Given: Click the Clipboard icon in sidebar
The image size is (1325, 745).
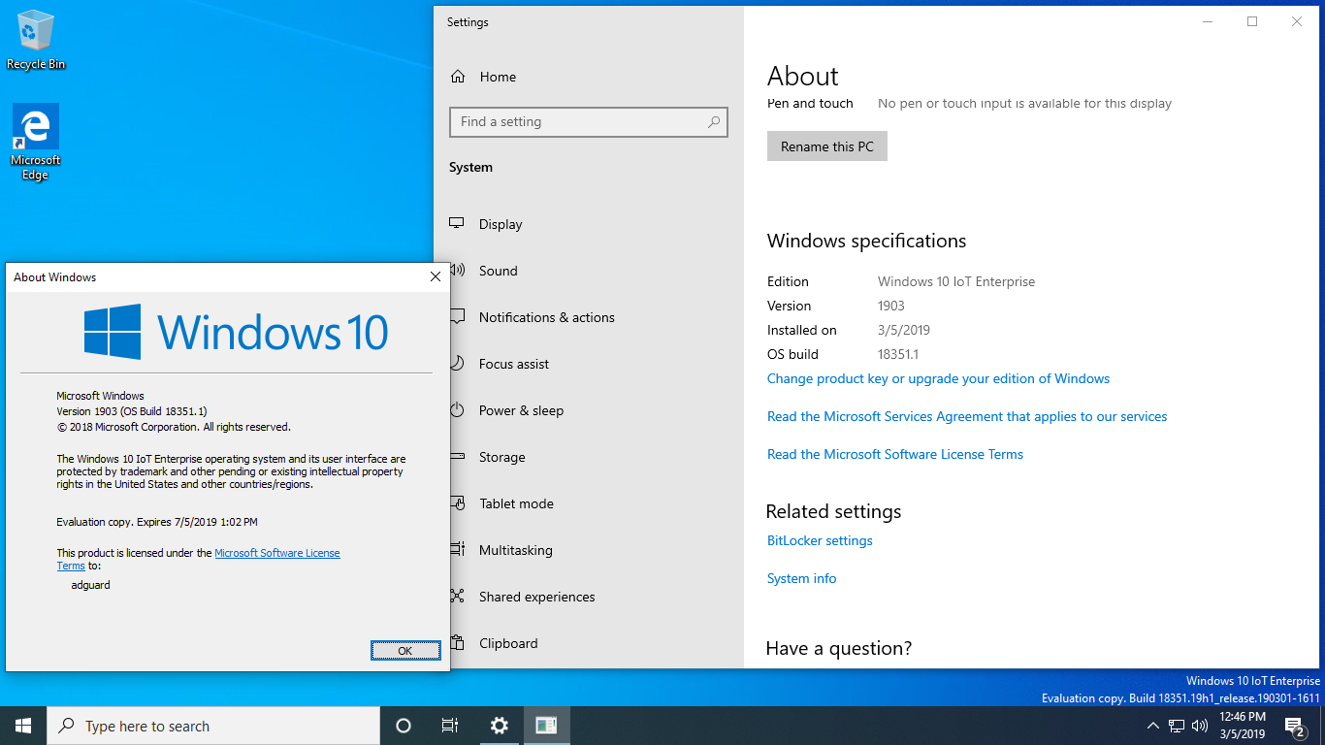Looking at the screenshot, I should click(460, 643).
